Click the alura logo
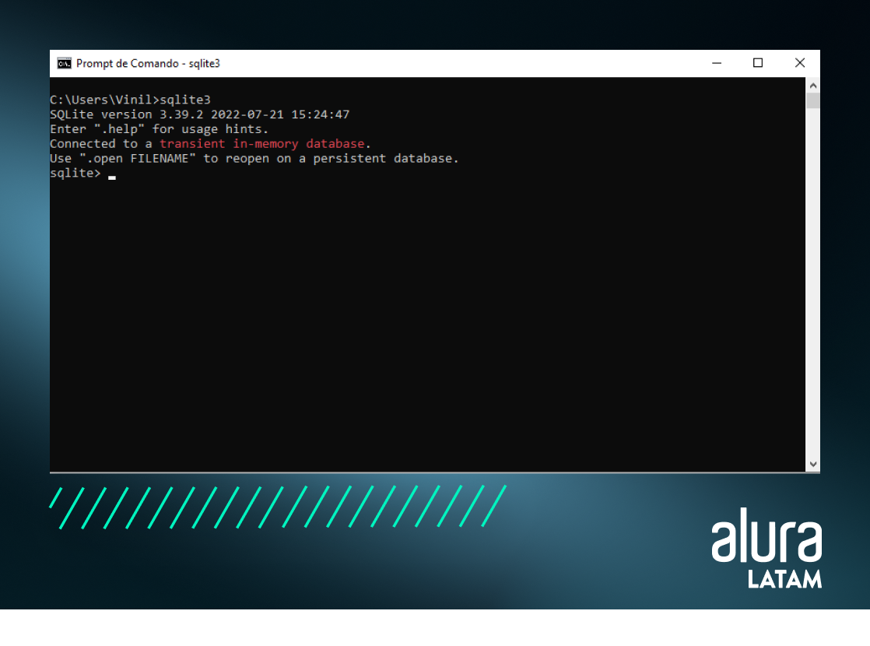Screen dimensions: 870x646 pos(766,542)
